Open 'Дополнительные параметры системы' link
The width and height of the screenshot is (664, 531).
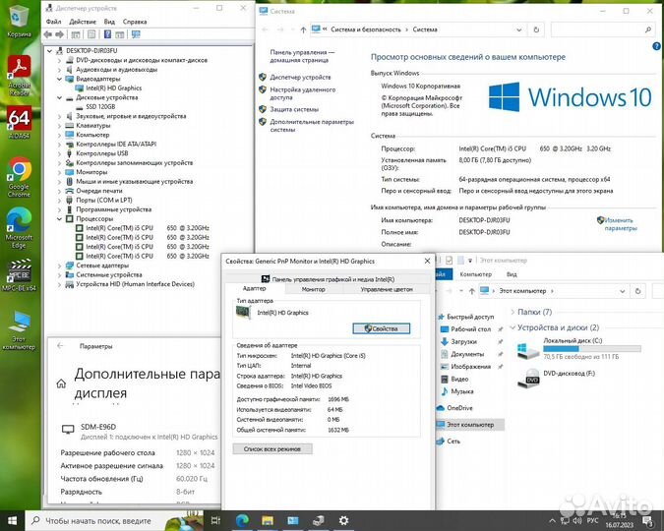point(312,125)
